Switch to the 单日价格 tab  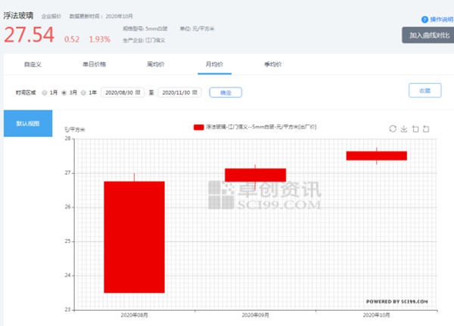(95, 64)
